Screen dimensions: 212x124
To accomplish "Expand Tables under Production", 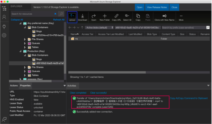I will (25, 75).
